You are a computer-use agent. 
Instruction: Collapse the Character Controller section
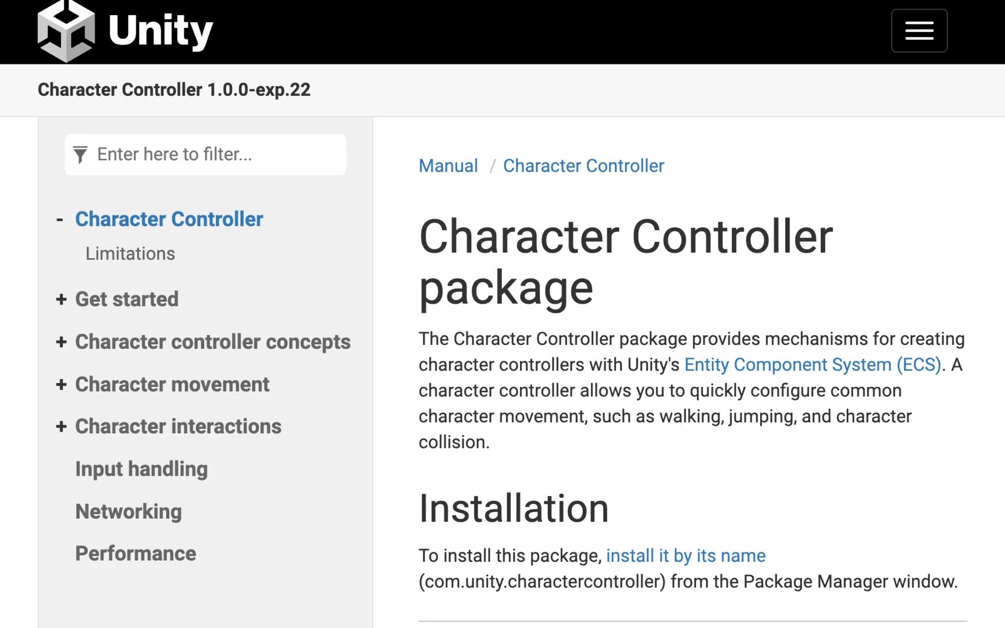60,220
